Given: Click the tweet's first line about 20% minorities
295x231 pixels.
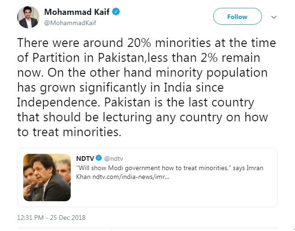Looking at the screenshot, I should [x=147, y=43].
